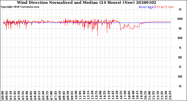
Task: Click the 14:00 time label
Action: coord(100,95)
